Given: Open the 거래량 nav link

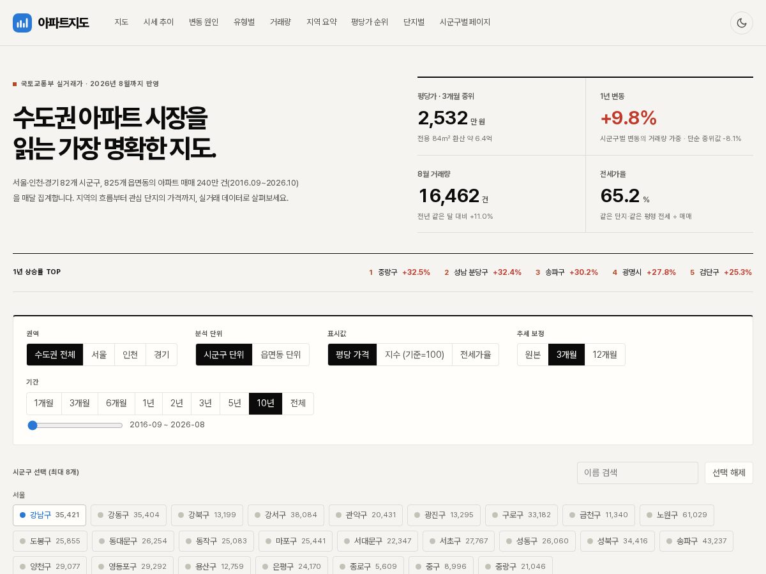Looking at the screenshot, I should [280, 22].
